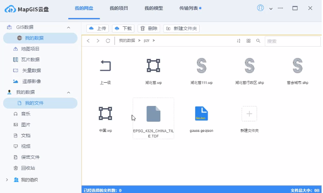Minimize the MapGIS window
This screenshot has height=193, width=323.
pos(280,8)
